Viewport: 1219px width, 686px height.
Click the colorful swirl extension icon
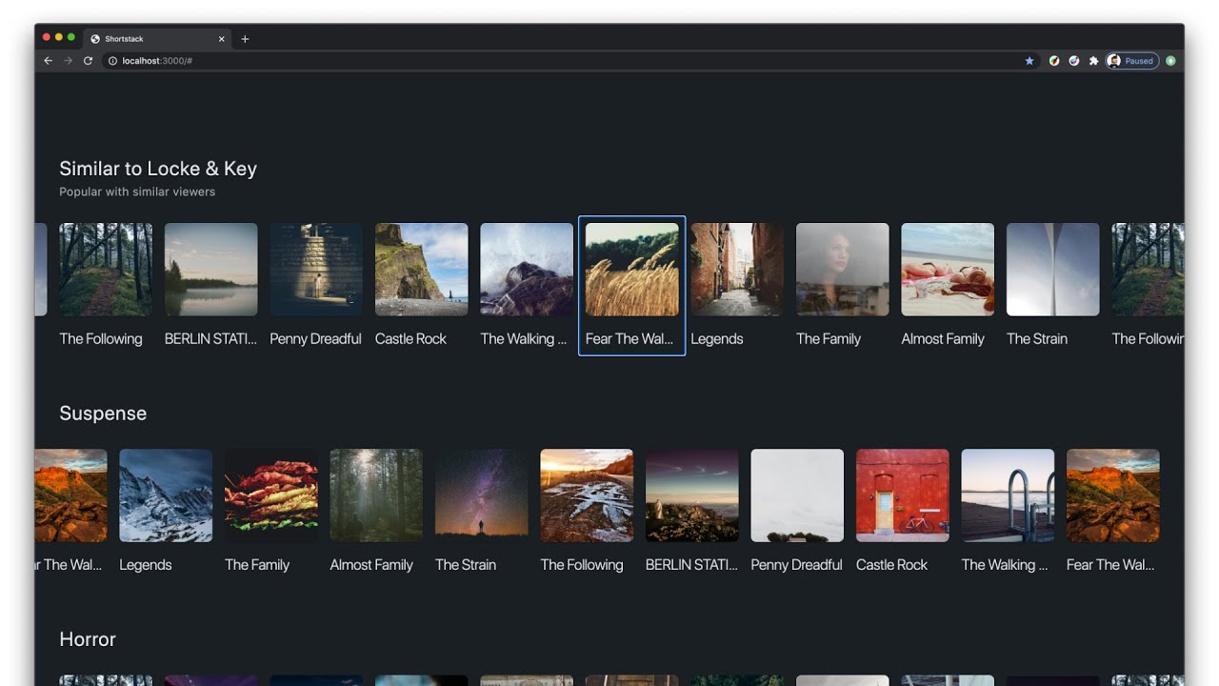click(x=1073, y=61)
